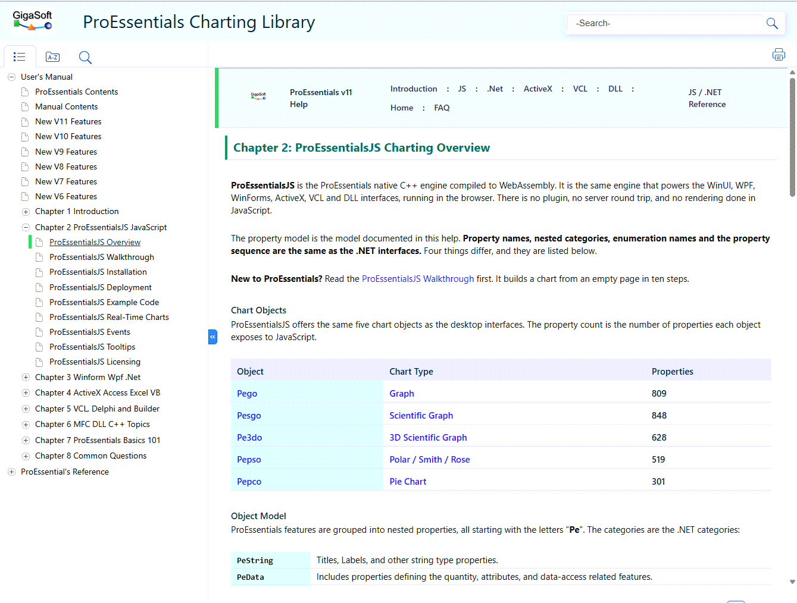Image resolution: width=797 pixels, height=603 pixels.
Task: Expand Chapter 6 MFC DLL C++ Topics
Action: point(26,425)
